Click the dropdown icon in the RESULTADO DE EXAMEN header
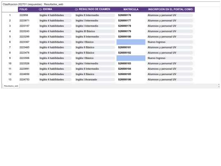The height and width of the screenshot is (166, 221). point(76,9)
